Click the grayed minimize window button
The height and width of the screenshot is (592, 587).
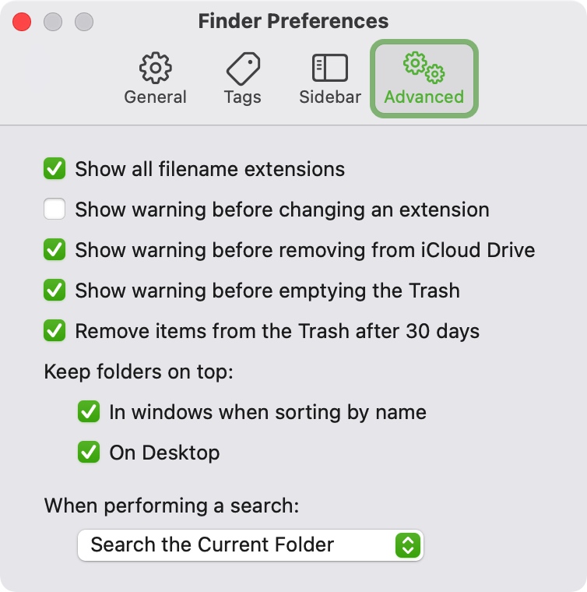[53, 22]
